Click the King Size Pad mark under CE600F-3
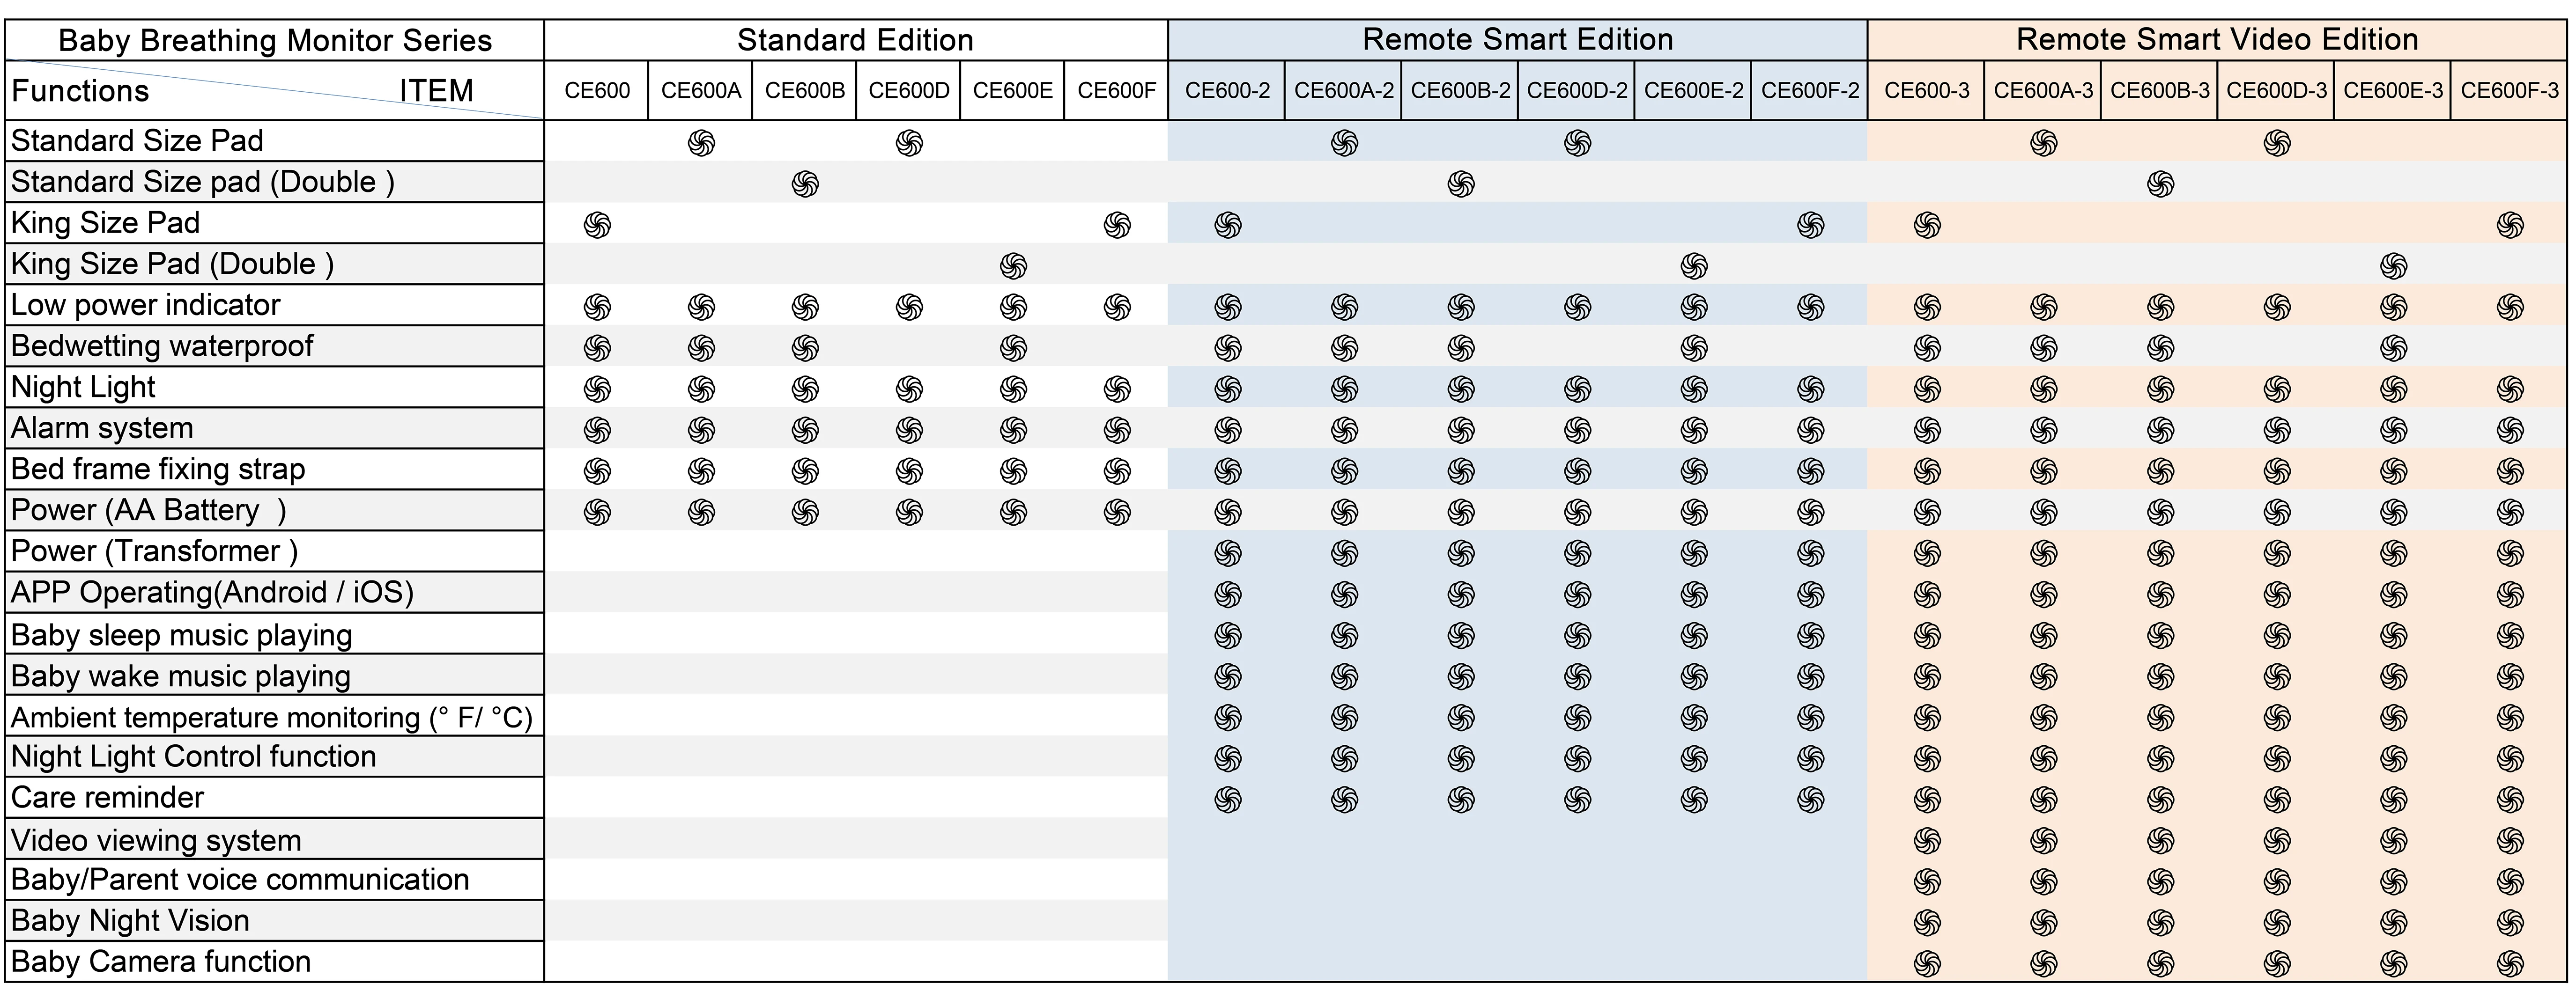The height and width of the screenshot is (991, 2576). coord(2510,226)
